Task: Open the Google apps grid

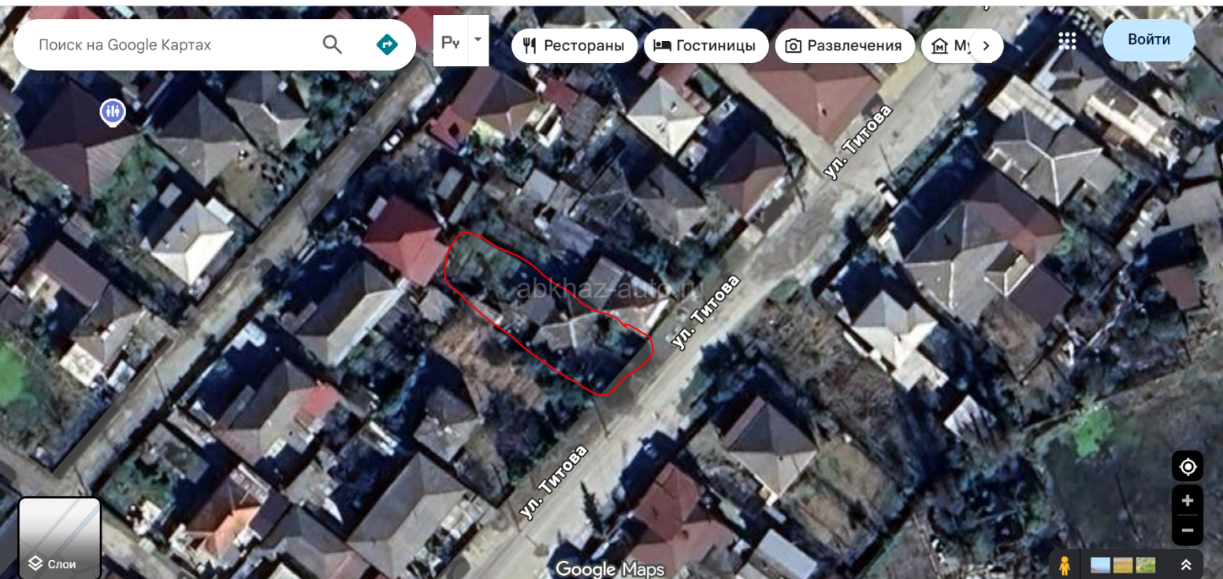Action: click(x=1067, y=41)
